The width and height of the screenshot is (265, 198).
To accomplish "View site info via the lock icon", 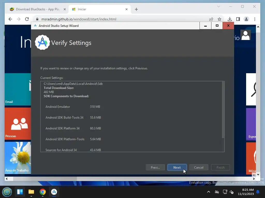I will (37, 19).
